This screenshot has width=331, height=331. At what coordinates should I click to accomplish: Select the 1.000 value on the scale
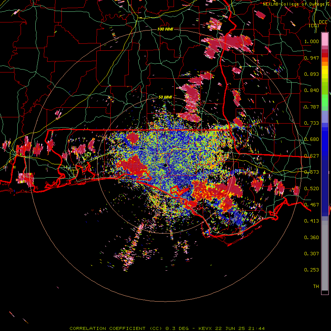click(x=312, y=41)
